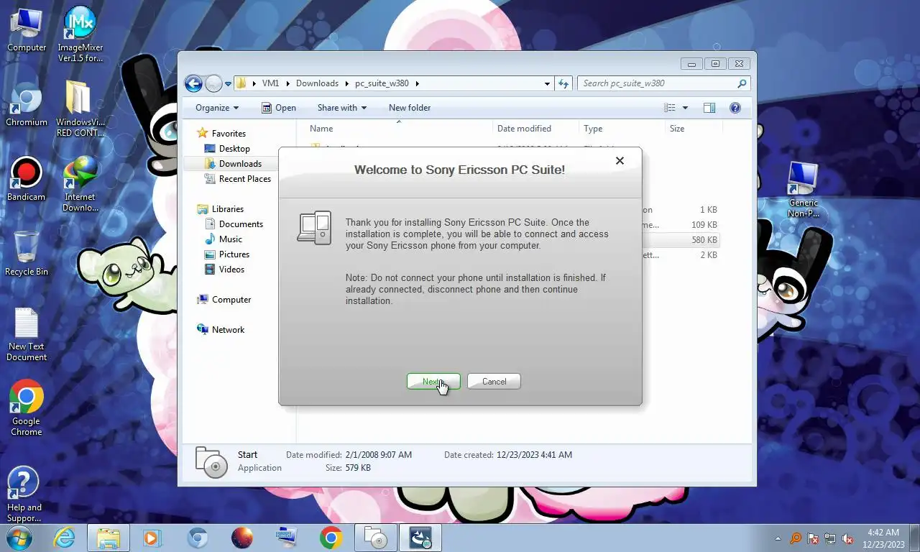Click the Explorer help question mark icon
Image resolution: width=920 pixels, height=552 pixels.
[735, 108]
